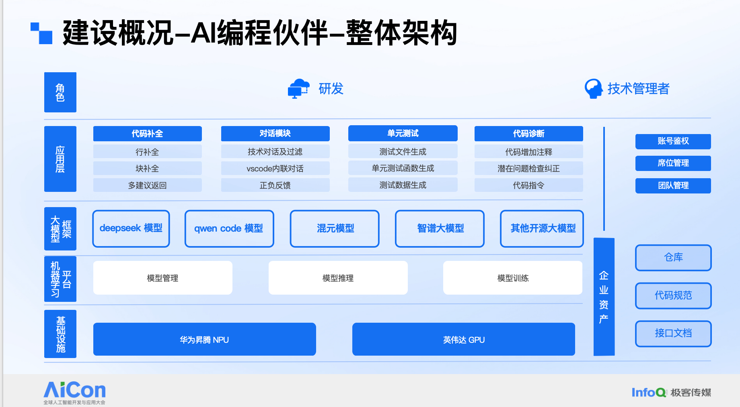Screen dimensions: 740x407
Task: Select the 代码补全 header block
Action: 148,134
